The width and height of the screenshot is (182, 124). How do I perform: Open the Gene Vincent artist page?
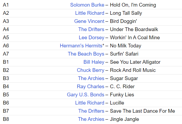89,21
